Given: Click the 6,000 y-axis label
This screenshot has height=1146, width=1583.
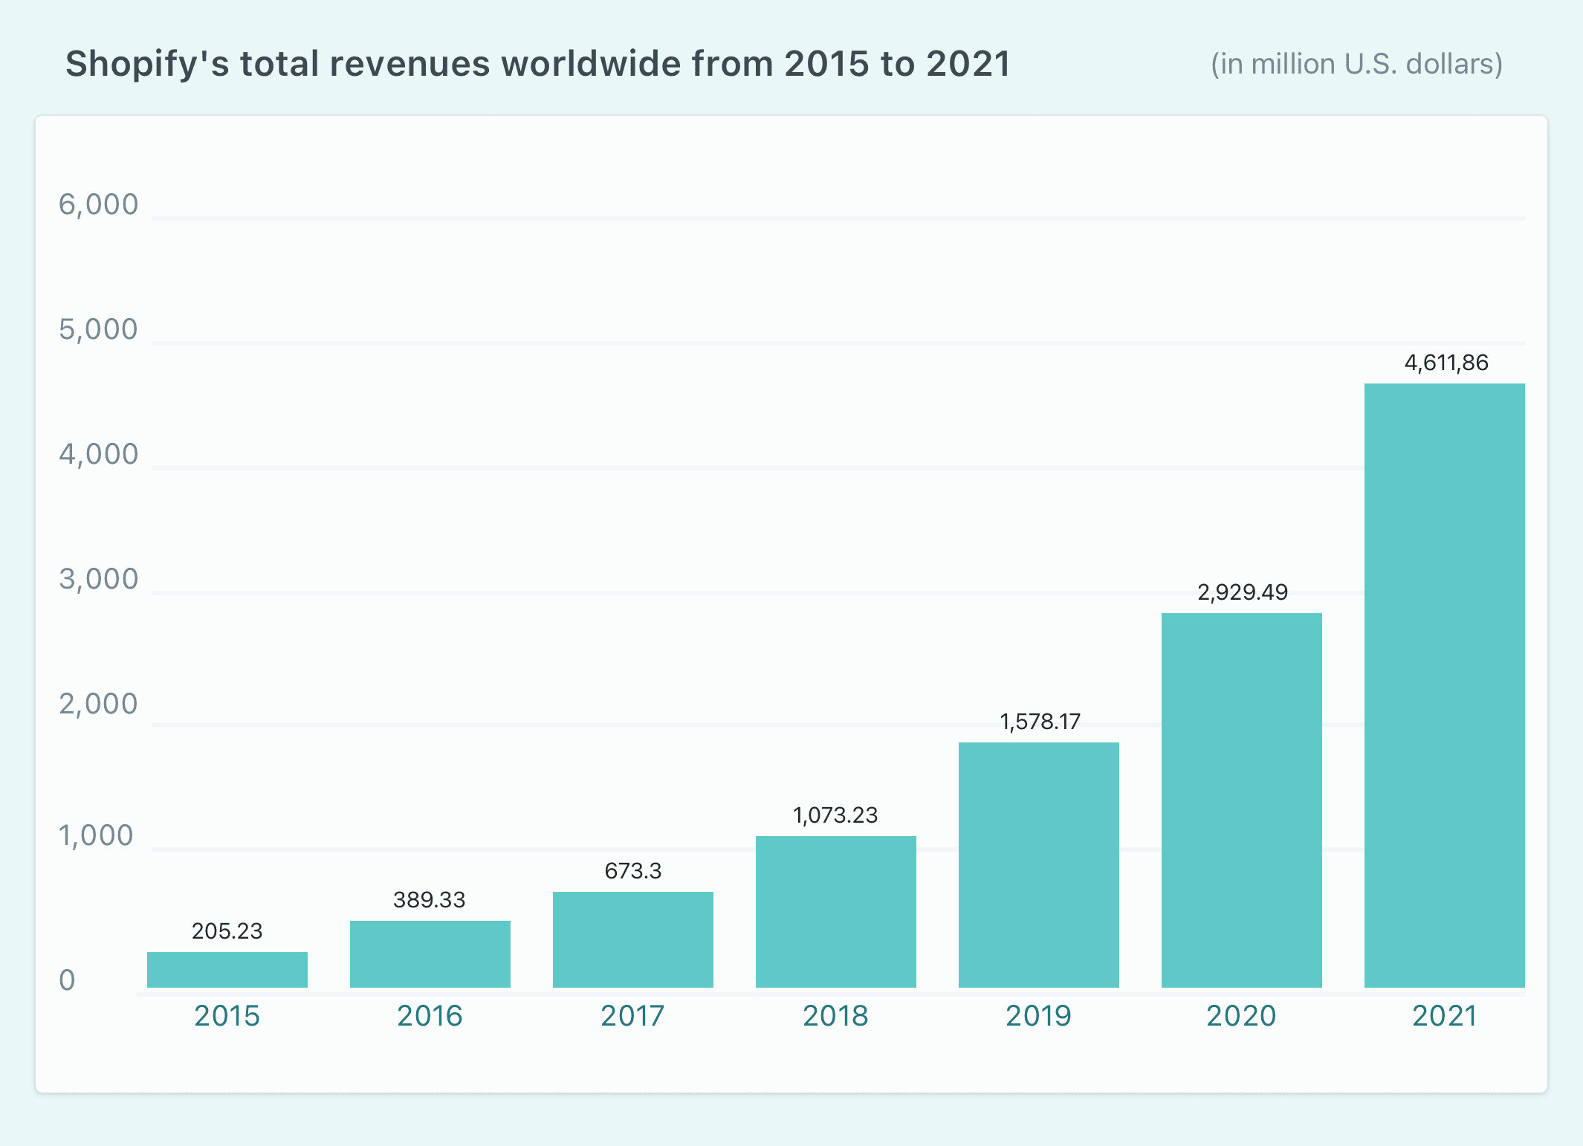Looking at the screenshot, I should tap(98, 204).
